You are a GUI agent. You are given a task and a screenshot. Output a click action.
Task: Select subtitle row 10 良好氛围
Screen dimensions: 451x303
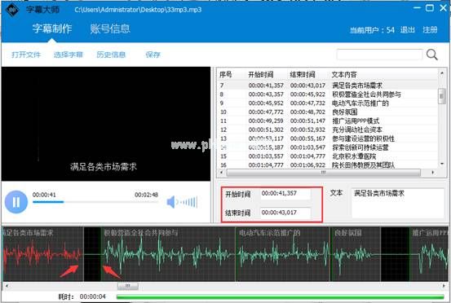pos(327,112)
